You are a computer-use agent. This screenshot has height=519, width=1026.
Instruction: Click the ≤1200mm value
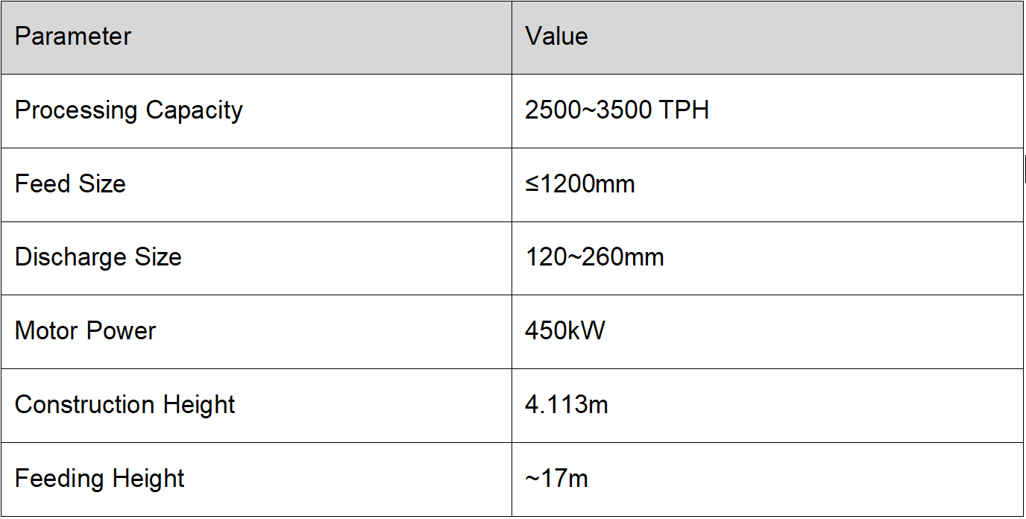(580, 184)
